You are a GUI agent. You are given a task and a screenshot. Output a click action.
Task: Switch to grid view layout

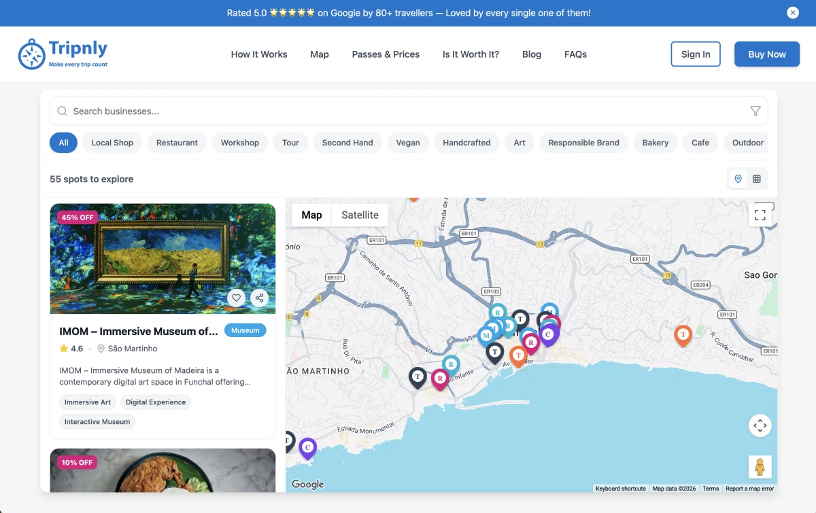click(757, 179)
